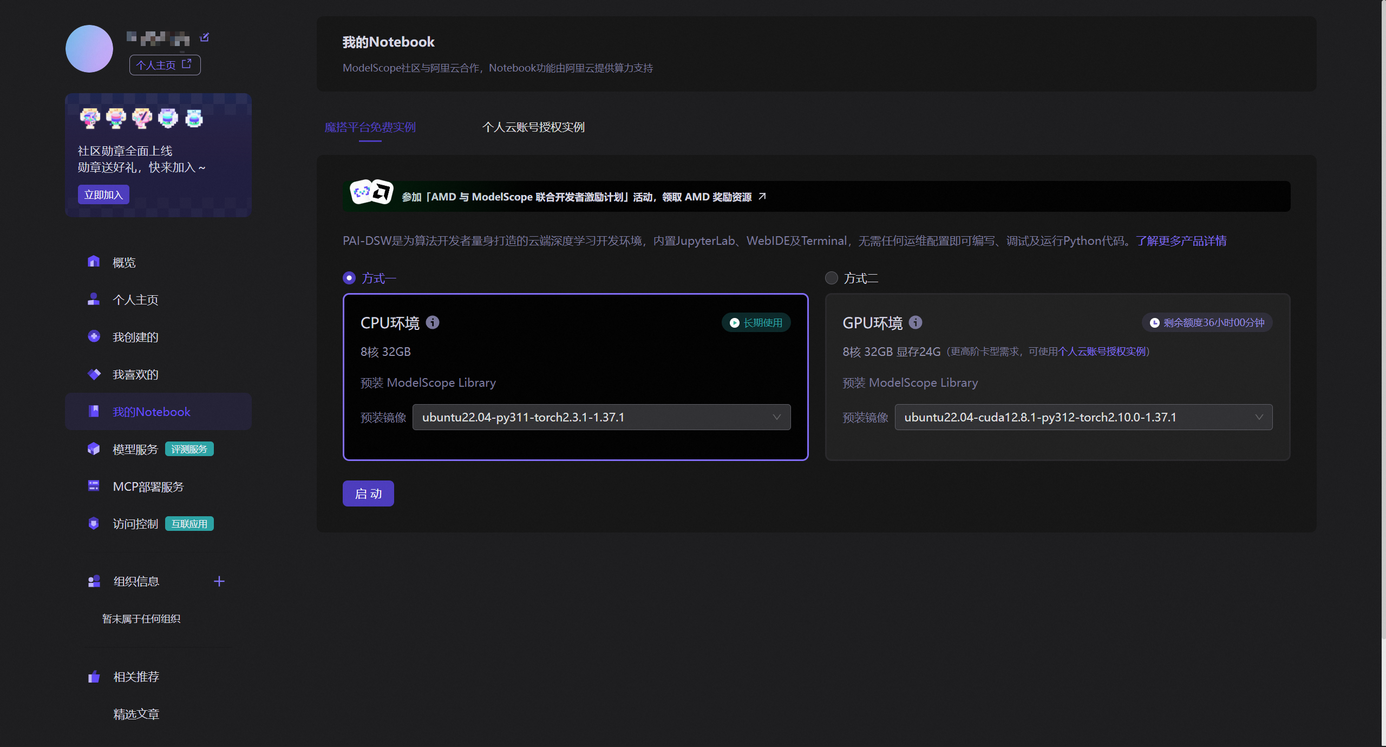Click the edit profile name pencil icon
Viewport: 1386px width, 747px height.
coord(204,37)
